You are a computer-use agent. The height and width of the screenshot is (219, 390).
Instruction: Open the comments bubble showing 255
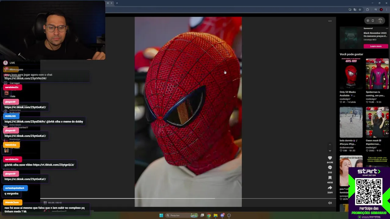330,168
